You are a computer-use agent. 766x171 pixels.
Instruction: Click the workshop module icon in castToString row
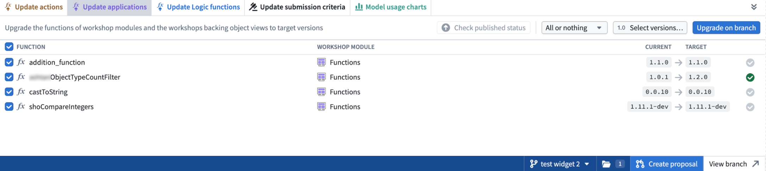click(x=321, y=92)
